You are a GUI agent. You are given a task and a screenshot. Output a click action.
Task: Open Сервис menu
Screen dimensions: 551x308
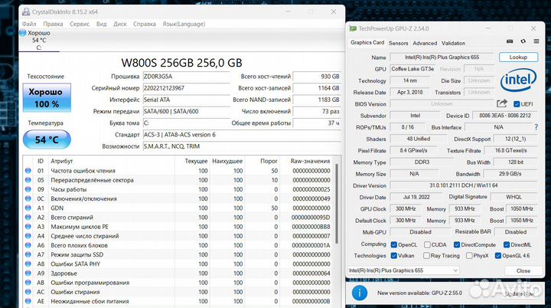[x=80, y=24]
